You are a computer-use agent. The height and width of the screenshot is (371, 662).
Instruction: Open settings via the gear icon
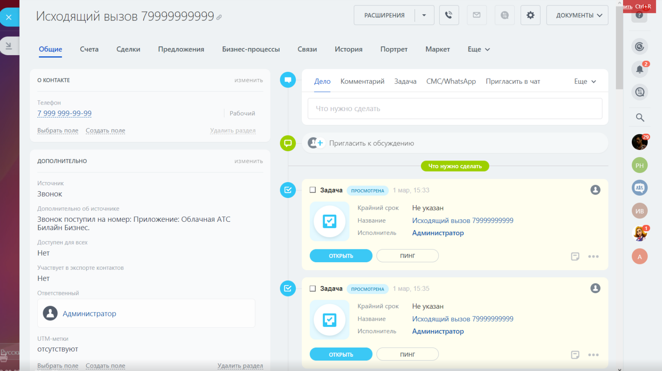pyautogui.click(x=530, y=15)
